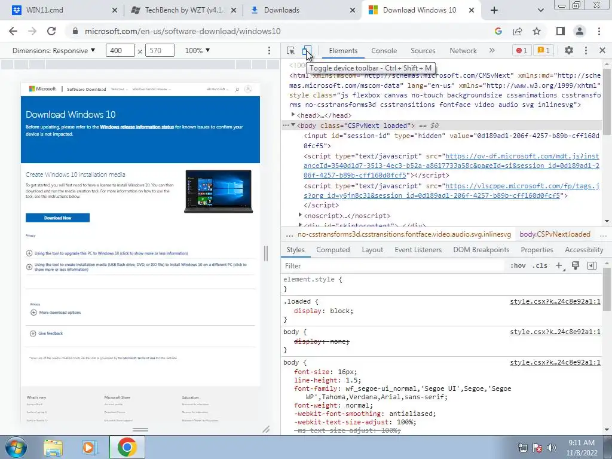Screen dimensions: 612x459
Task: Click the inspect element picker icon
Action: click(x=290, y=50)
